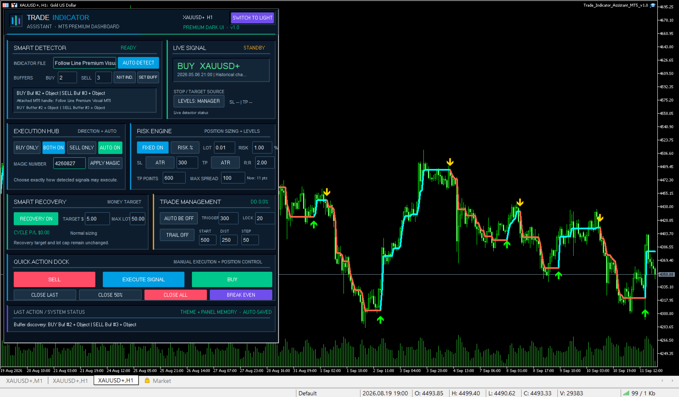Change LEVELS: MANAGER source selector
This screenshot has width=679, height=397.
pos(199,101)
